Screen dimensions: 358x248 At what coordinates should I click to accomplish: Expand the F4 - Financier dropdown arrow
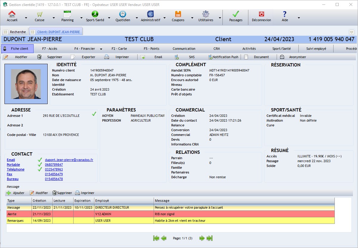click(101, 49)
